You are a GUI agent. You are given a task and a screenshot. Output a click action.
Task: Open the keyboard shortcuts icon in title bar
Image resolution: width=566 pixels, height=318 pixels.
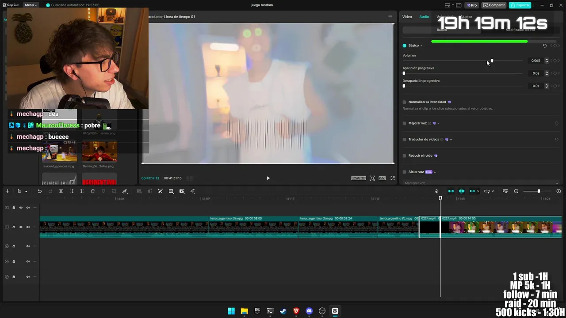coord(459,5)
